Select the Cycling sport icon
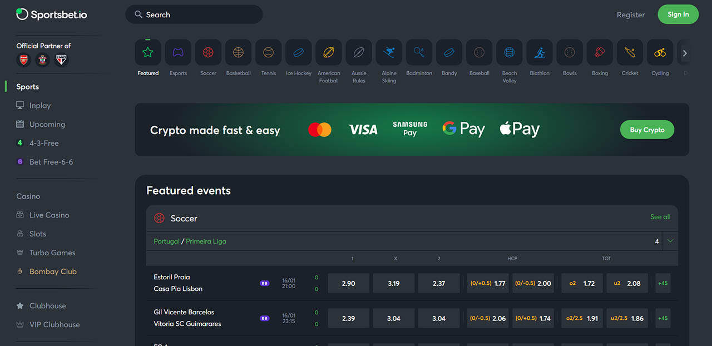The width and height of the screenshot is (712, 346). [660, 53]
